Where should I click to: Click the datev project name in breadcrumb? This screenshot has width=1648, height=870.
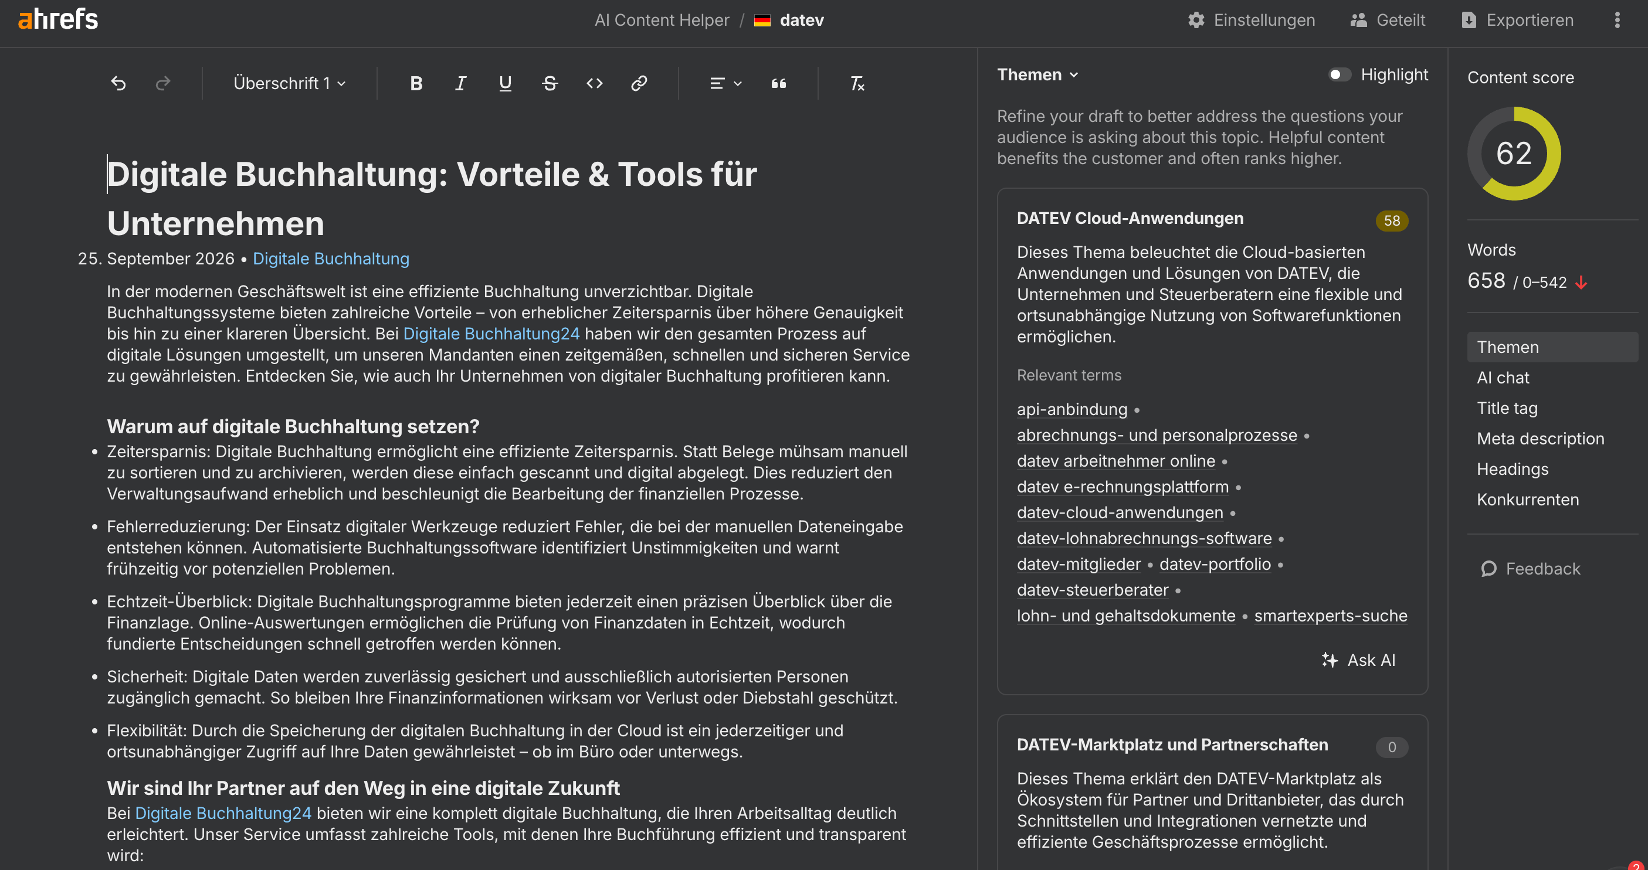click(802, 21)
